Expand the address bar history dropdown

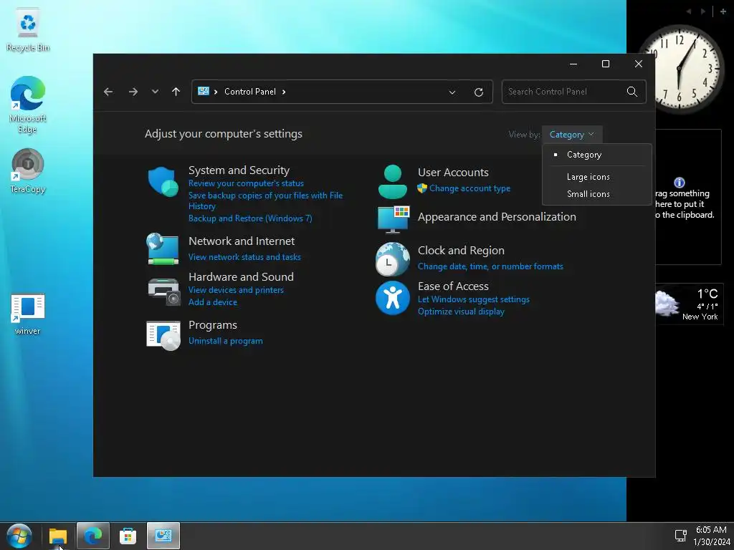(x=452, y=92)
